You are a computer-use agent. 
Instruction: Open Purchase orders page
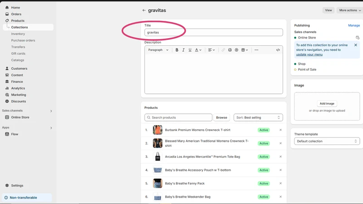click(x=23, y=40)
